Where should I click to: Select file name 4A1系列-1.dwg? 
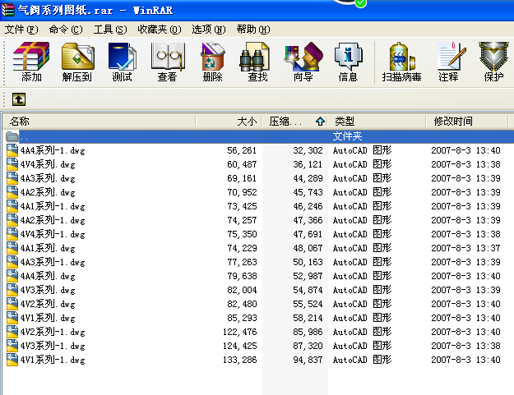click(x=53, y=206)
